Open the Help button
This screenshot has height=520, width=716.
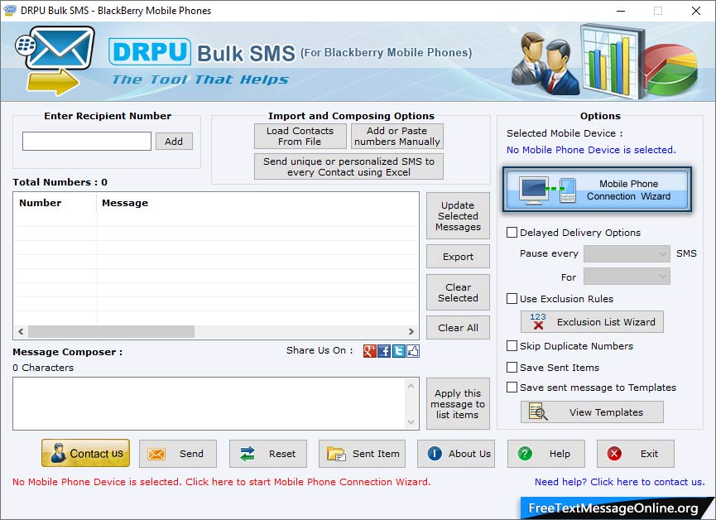pyautogui.click(x=546, y=453)
